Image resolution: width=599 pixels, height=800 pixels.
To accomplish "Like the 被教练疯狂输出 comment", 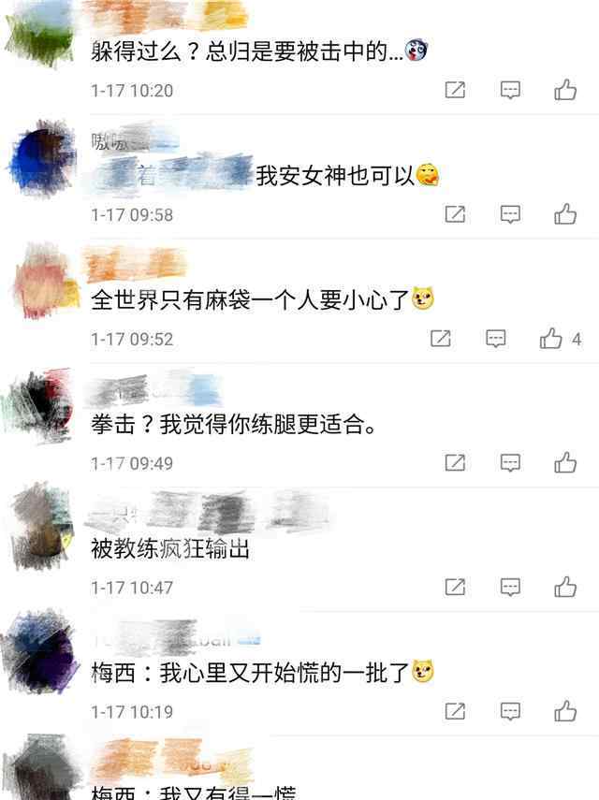I will 565,587.
